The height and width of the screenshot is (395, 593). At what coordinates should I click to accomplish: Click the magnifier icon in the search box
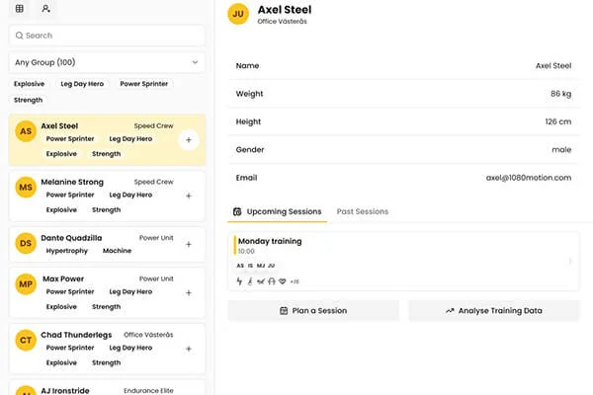(x=20, y=36)
